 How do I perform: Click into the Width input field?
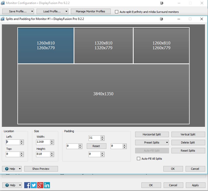[43, 142]
